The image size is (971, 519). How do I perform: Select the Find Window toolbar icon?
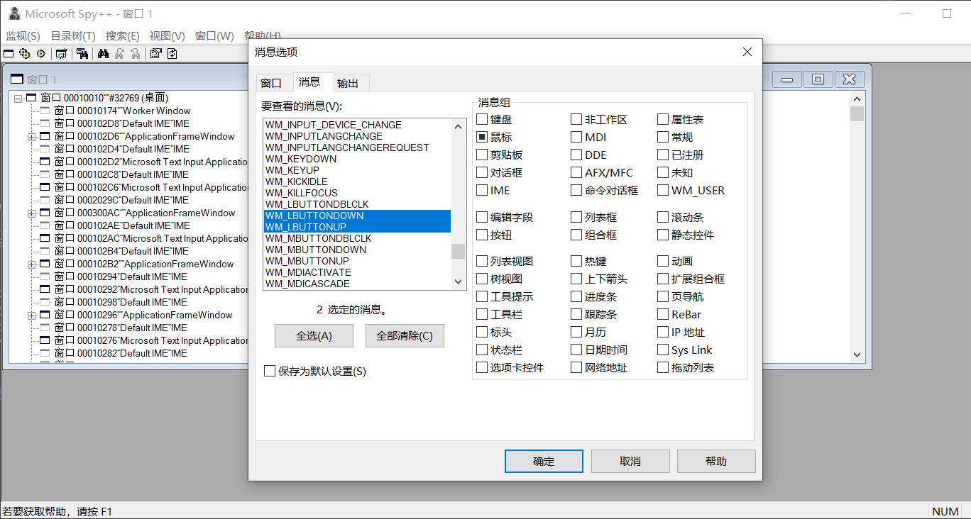(82, 53)
